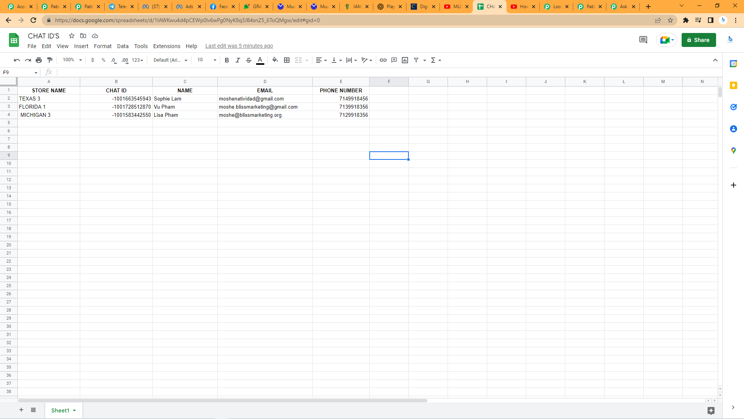The width and height of the screenshot is (744, 419).
Task: Format as currency with dollar icon
Action: pyautogui.click(x=93, y=60)
